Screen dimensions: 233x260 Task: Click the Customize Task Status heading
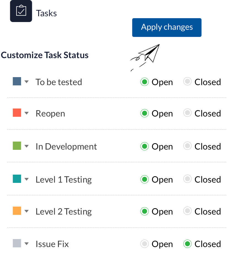[45, 55]
